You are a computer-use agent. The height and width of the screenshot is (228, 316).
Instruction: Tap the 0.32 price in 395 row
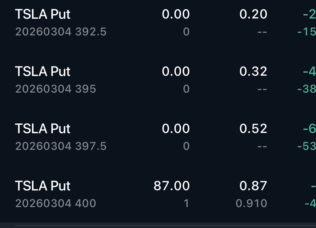pos(253,71)
